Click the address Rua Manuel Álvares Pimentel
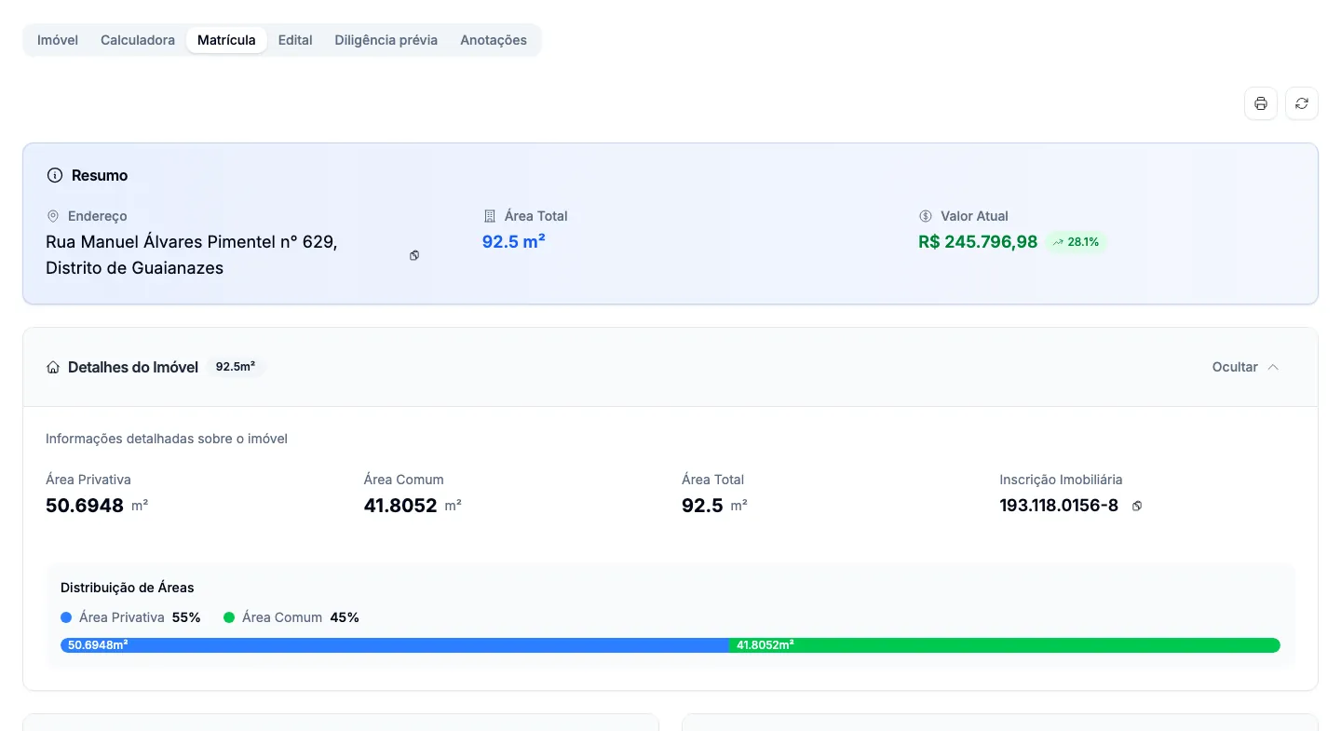The width and height of the screenshot is (1341, 731). 192,255
